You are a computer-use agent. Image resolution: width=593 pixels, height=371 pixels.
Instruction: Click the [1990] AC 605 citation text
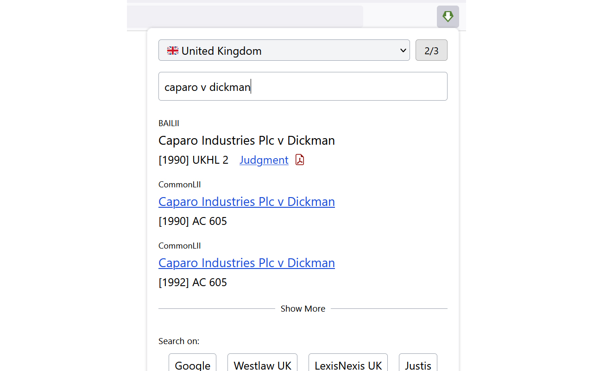point(193,221)
